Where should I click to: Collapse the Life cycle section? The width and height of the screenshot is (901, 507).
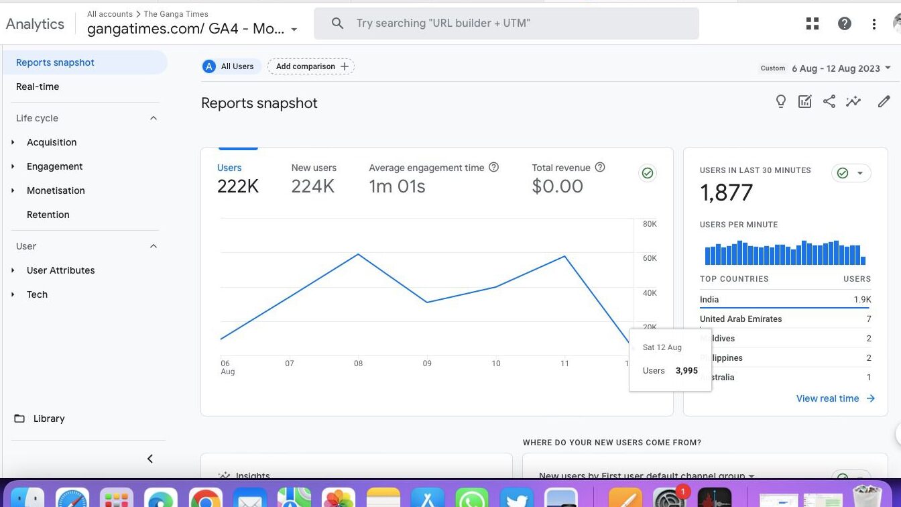(153, 118)
